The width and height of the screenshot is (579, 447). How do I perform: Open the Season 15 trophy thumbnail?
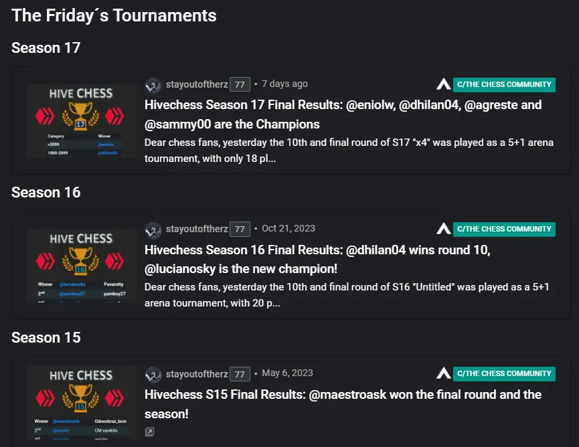point(81,403)
